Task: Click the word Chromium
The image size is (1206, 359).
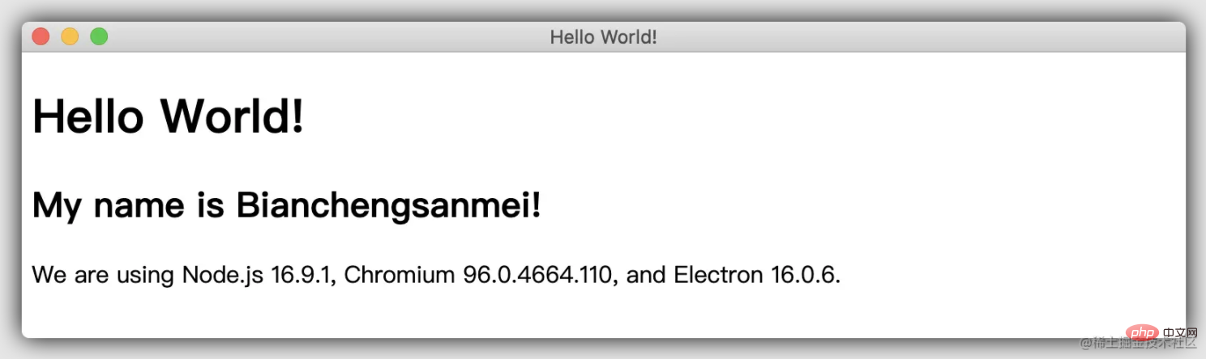Action: (400, 275)
